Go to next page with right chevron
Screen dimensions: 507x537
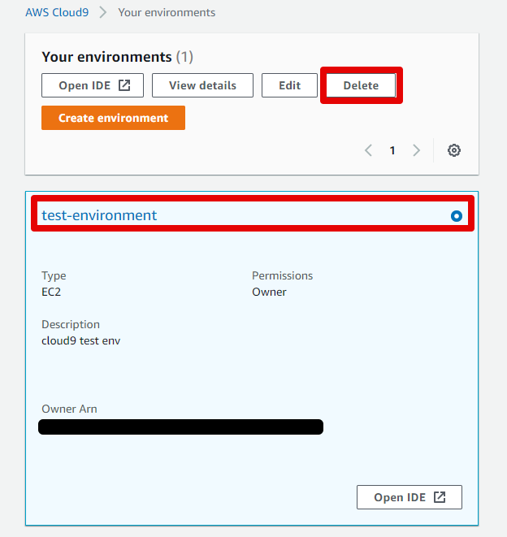coord(417,150)
